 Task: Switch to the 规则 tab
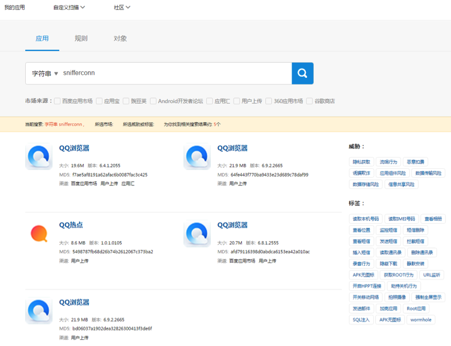pos(81,38)
